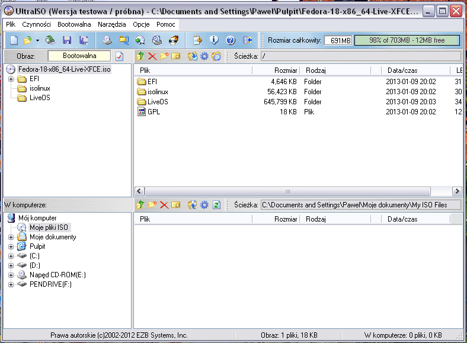
Task: Toggle the checkmark icon next to Bootowalna
Action: pyautogui.click(x=119, y=56)
